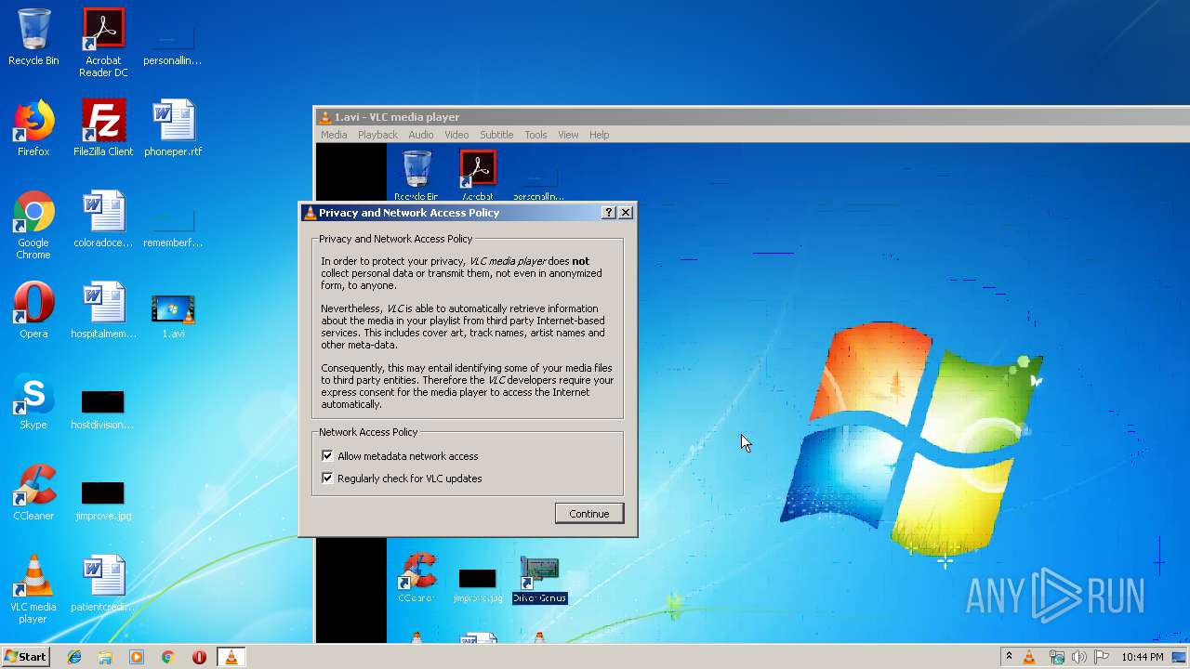Show hidden system tray icons arrow
The width and height of the screenshot is (1190, 669).
(x=1009, y=657)
